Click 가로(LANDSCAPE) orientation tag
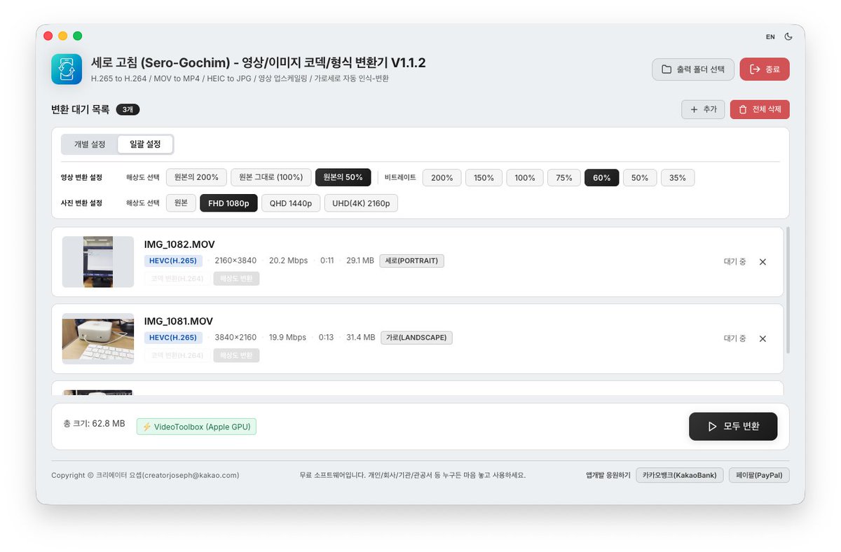Viewport: 841px width, 552px height. (417, 338)
